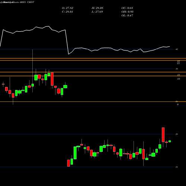Click the 29 price axis label
Screen dimensions: 186x186
177,134
